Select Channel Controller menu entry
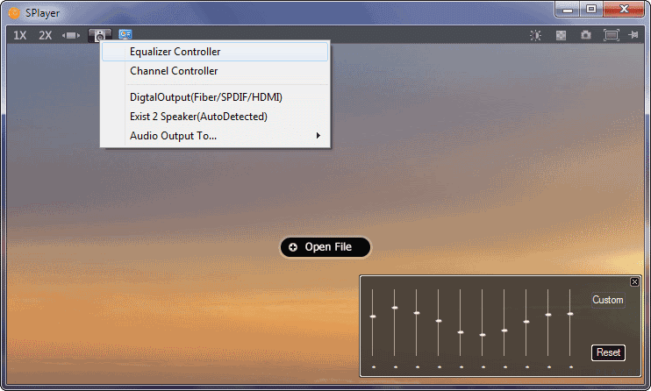Viewport: 651px width, 391px height. (215, 71)
